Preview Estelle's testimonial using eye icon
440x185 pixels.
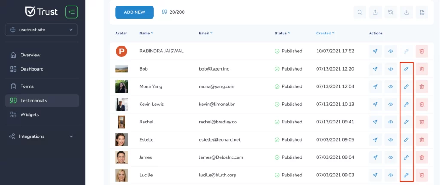391,140
